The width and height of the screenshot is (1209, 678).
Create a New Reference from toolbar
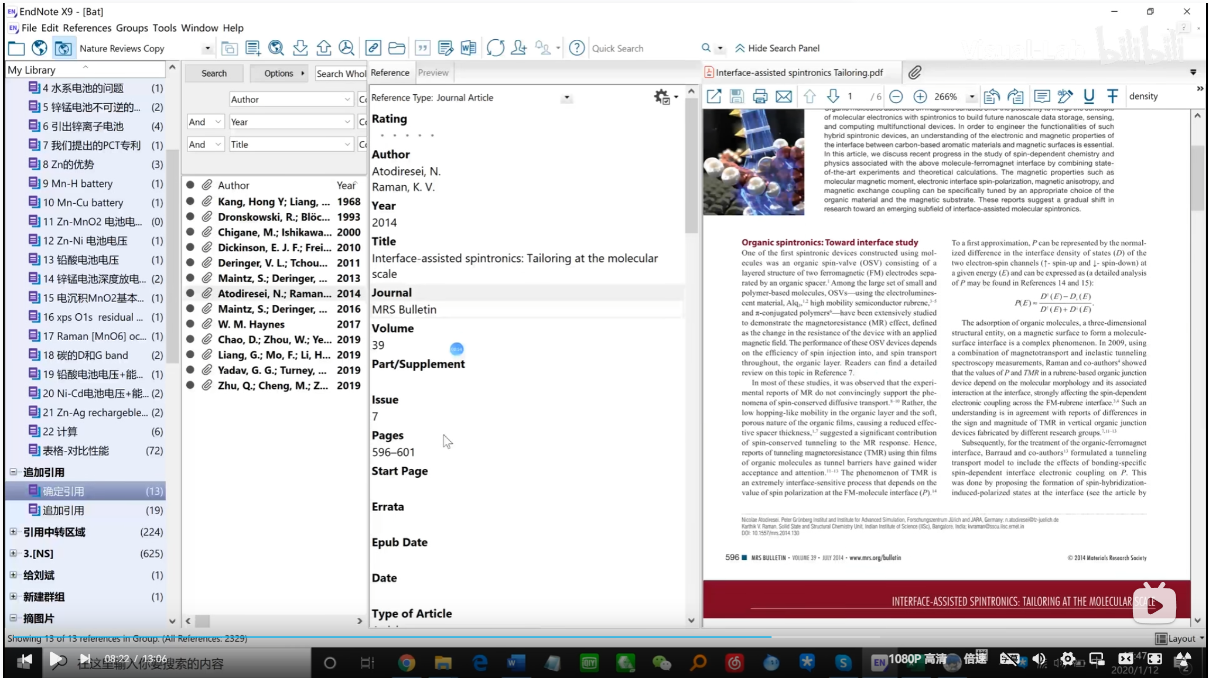[253, 48]
